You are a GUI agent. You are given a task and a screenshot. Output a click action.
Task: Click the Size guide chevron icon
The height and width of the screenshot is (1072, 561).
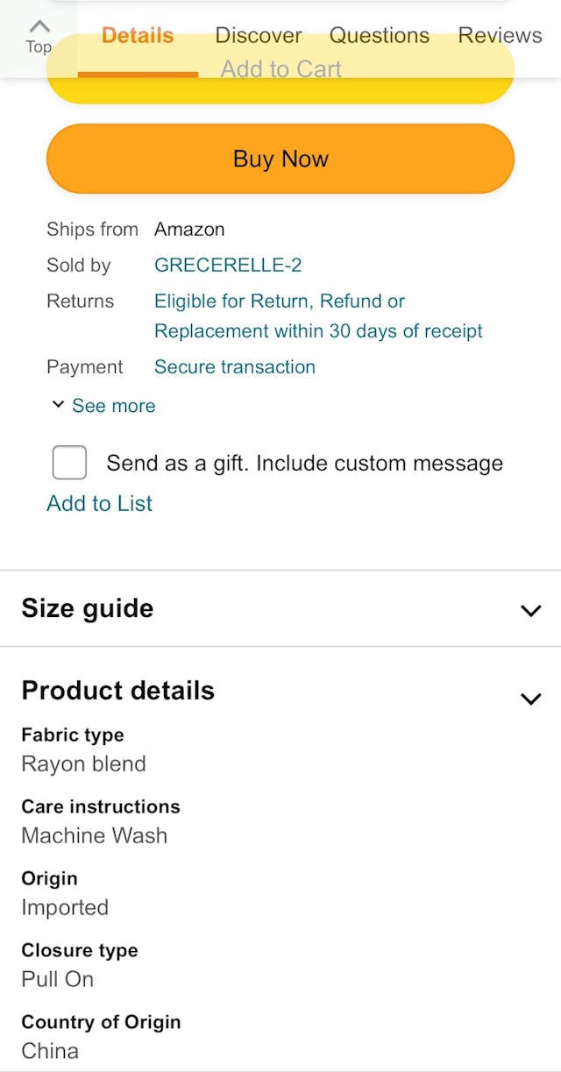tap(529, 610)
